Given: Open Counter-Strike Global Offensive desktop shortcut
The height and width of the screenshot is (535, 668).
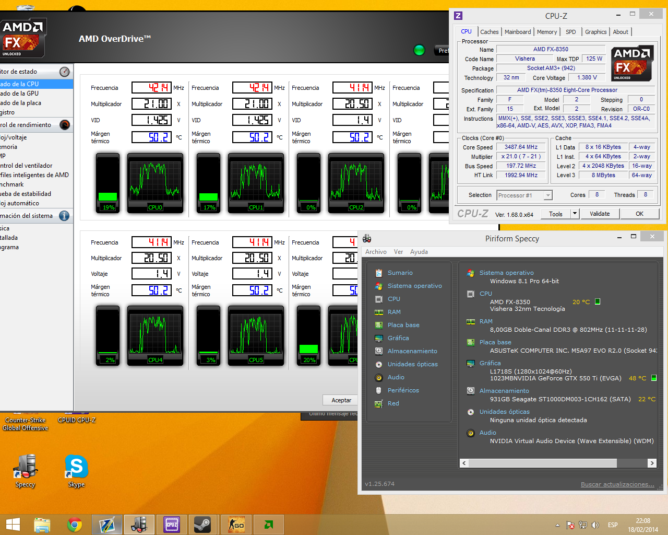Looking at the screenshot, I should [x=25, y=423].
